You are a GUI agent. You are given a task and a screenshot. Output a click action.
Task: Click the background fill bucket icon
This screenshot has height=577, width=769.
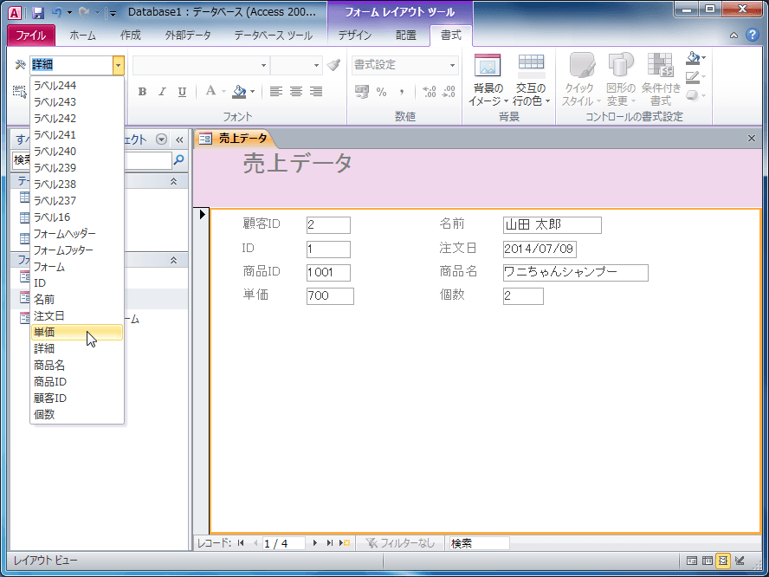(x=239, y=91)
